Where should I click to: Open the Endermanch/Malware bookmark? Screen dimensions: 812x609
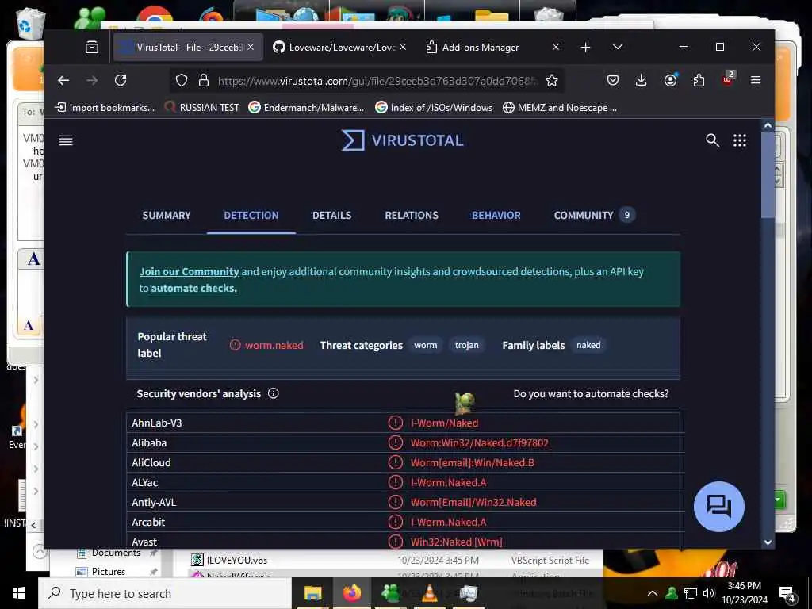[307, 108]
